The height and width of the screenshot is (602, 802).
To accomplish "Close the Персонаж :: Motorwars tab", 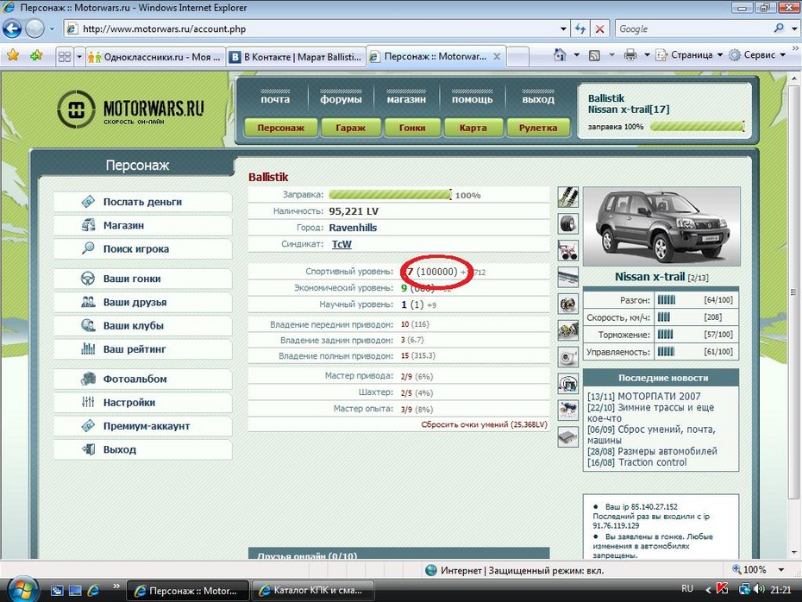I will (497, 56).
